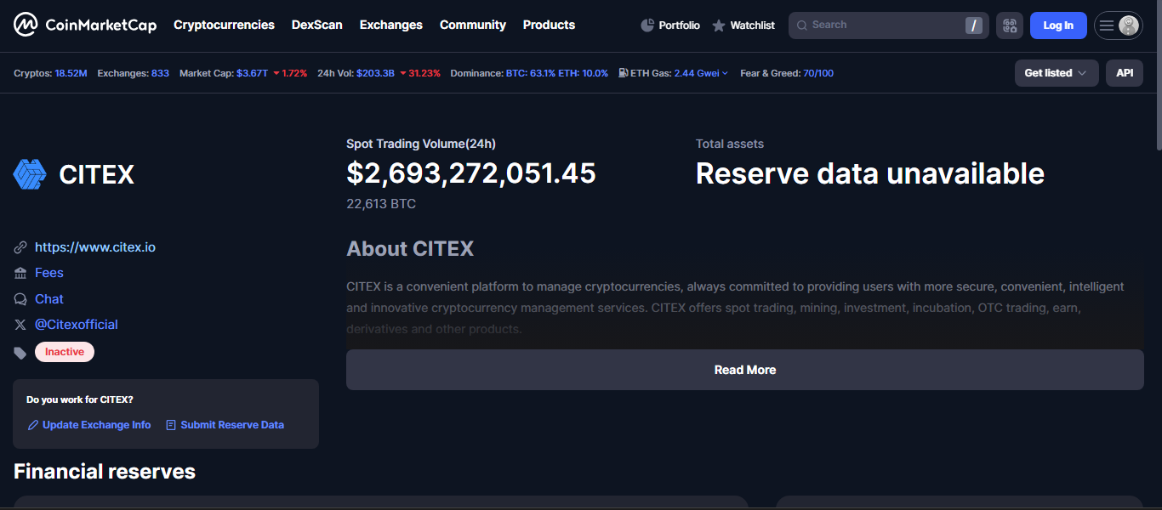Click the user avatar icon
This screenshot has height=510, width=1162.
pos(1129,25)
